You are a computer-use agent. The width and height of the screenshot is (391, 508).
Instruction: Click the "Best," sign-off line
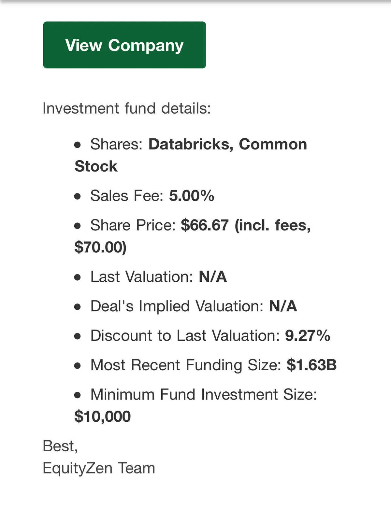[x=60, y=446]
